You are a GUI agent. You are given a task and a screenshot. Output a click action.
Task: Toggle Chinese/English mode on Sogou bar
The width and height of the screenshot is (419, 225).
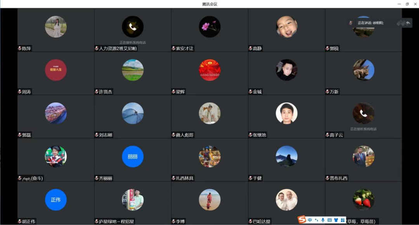click(x=310, y=220)
